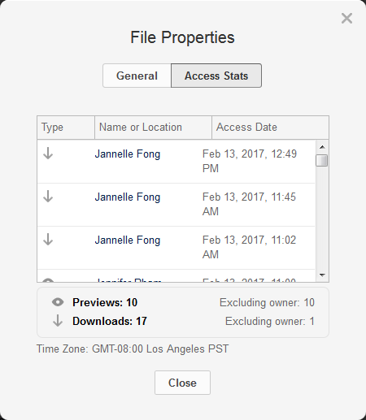Click download arrow icon for 11:45 AM entry

(x=48, y=197)
